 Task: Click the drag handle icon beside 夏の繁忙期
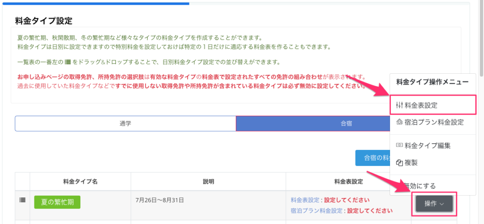[22, 200]
